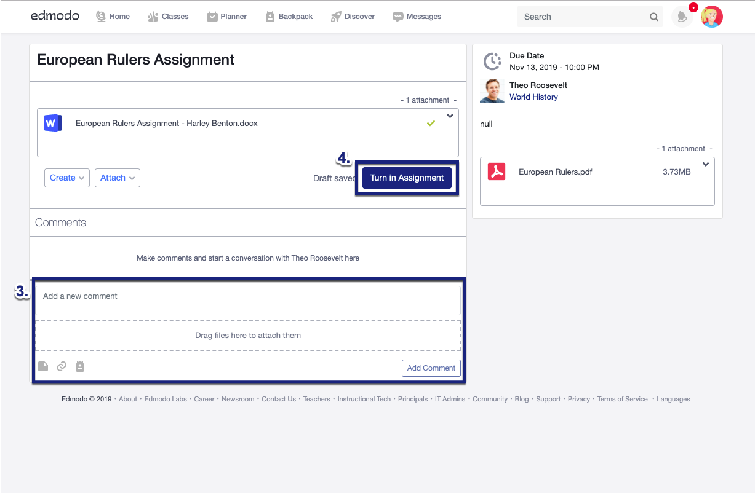Open the About footer link
Viewport: 755px width, 493px height.
coord(128,399)
